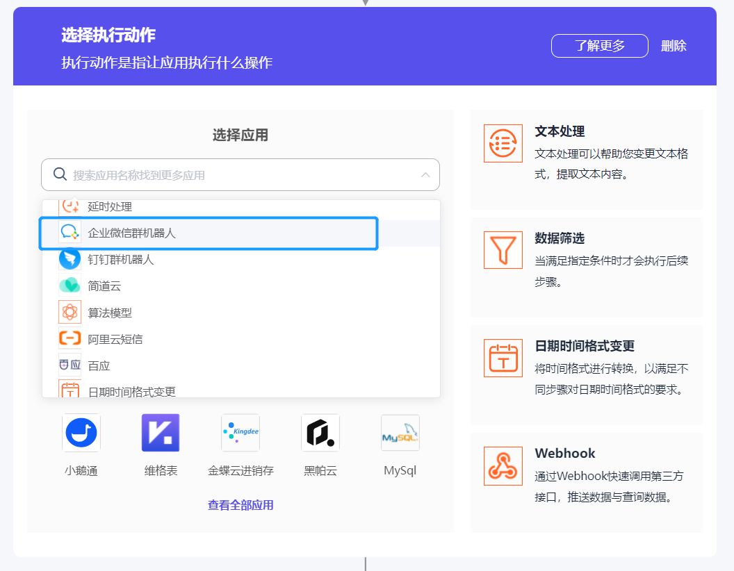Select 简道云 from the list
The image size is (734, 571).
[x=241, y=285]
